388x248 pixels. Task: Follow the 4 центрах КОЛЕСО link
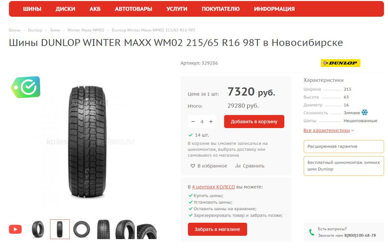[x=213, y=187]
